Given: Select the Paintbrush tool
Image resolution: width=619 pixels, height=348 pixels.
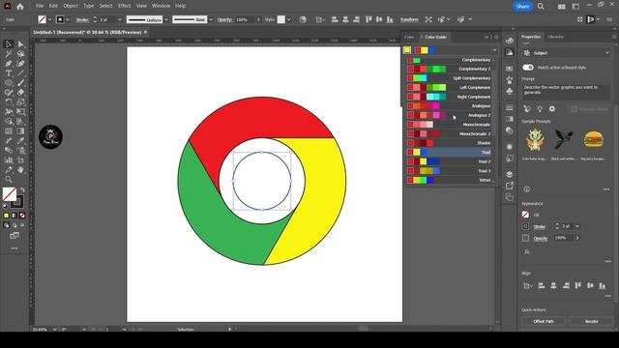Looking at the screenshot, I should click(x=20, y=83).
